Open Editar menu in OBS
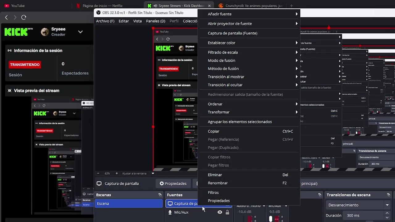Image resolution: width=395 pixels, height=222 pixels. (x=124, y=21)
